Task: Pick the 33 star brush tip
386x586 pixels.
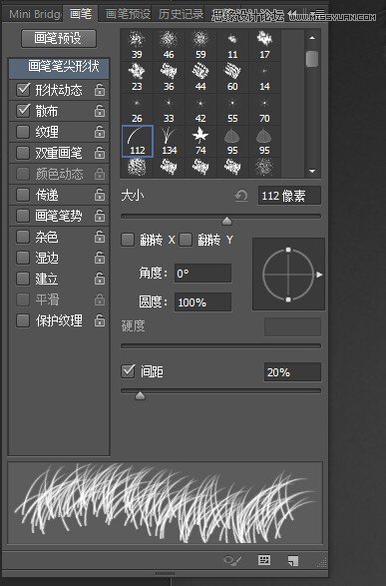Action: [169, 110]
